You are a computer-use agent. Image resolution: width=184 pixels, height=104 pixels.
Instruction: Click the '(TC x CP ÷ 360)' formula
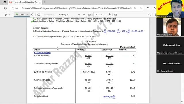(88, 72)
